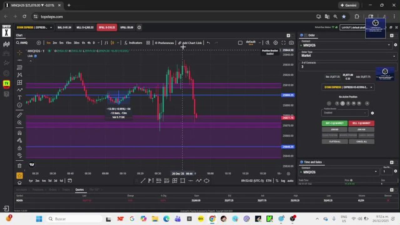
Task: Open the quick search icon in chart toolbar
Action: pos(268,43)
